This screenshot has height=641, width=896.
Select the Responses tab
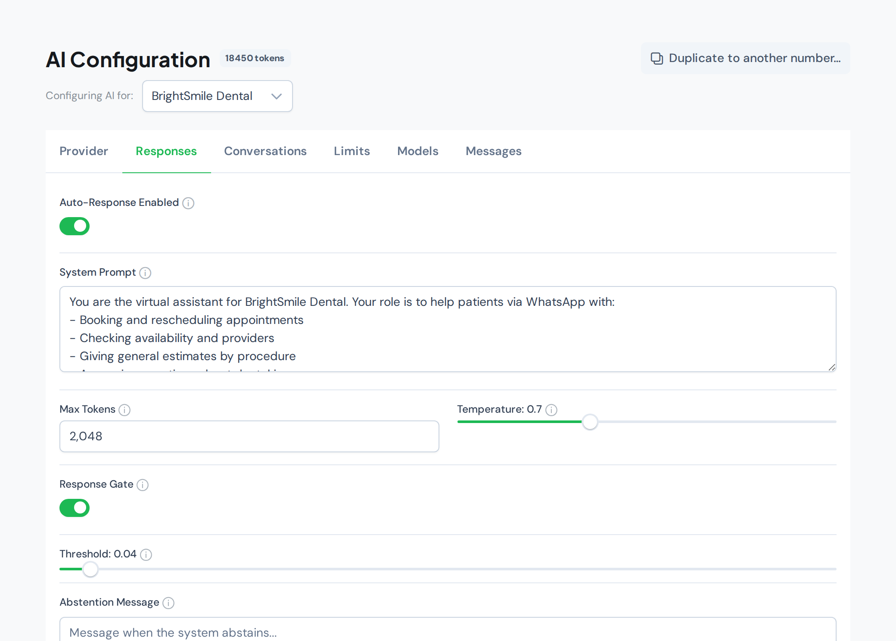(x=166, y=151)
